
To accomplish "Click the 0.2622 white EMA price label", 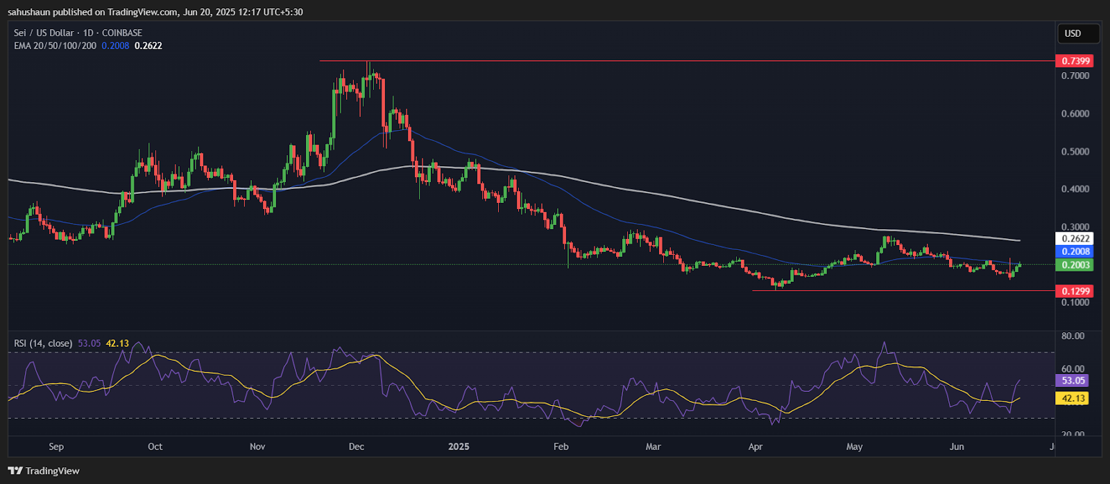I will pyautogui.click(x=1075, y=239).
